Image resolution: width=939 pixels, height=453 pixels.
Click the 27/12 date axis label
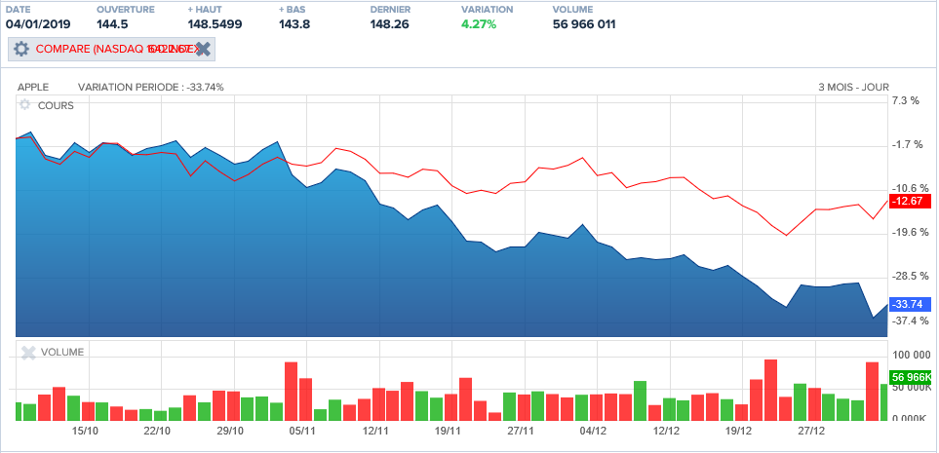coord(811,431)
